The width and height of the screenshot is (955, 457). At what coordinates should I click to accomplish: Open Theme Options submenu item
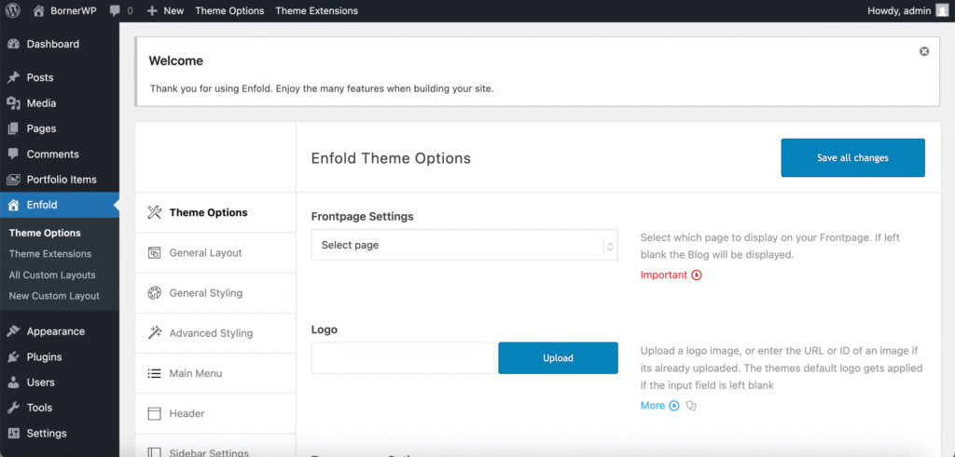[45, 233]
